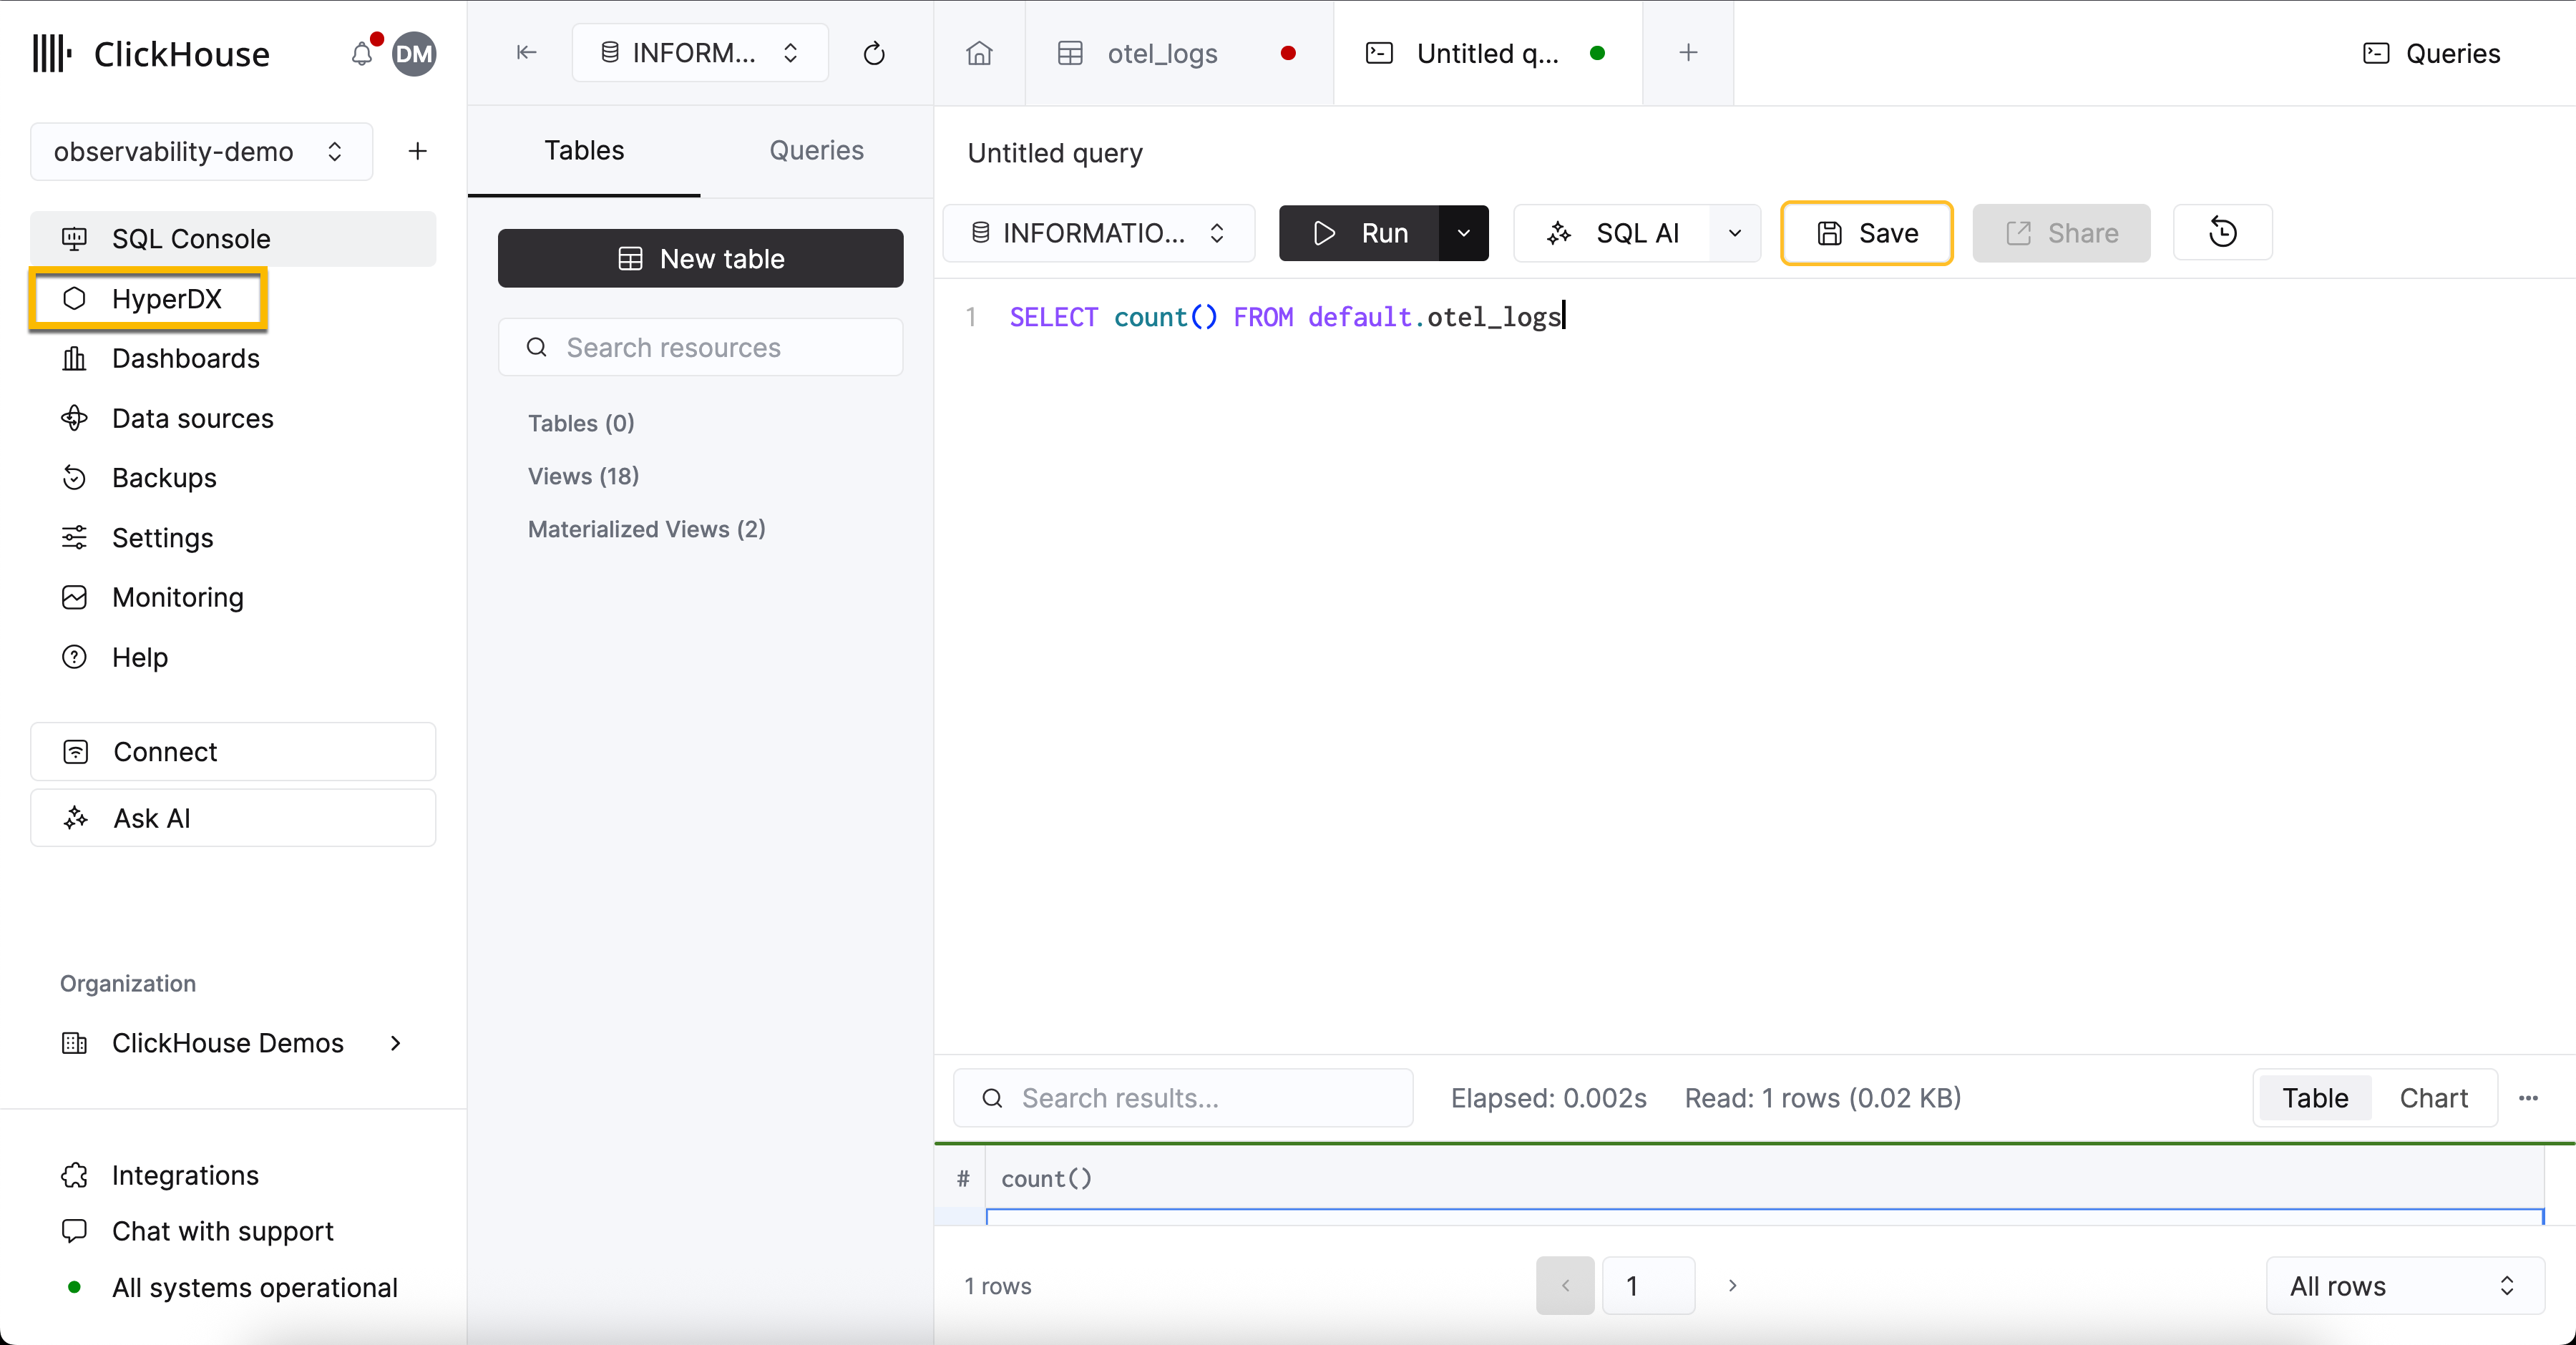
Task: Click the database refresh icon
Action: click(873, 53)
